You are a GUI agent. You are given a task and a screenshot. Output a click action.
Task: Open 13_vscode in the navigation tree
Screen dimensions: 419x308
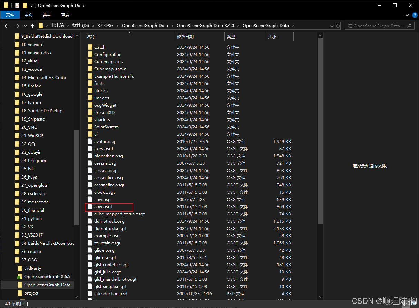click(x=32, y=69)
